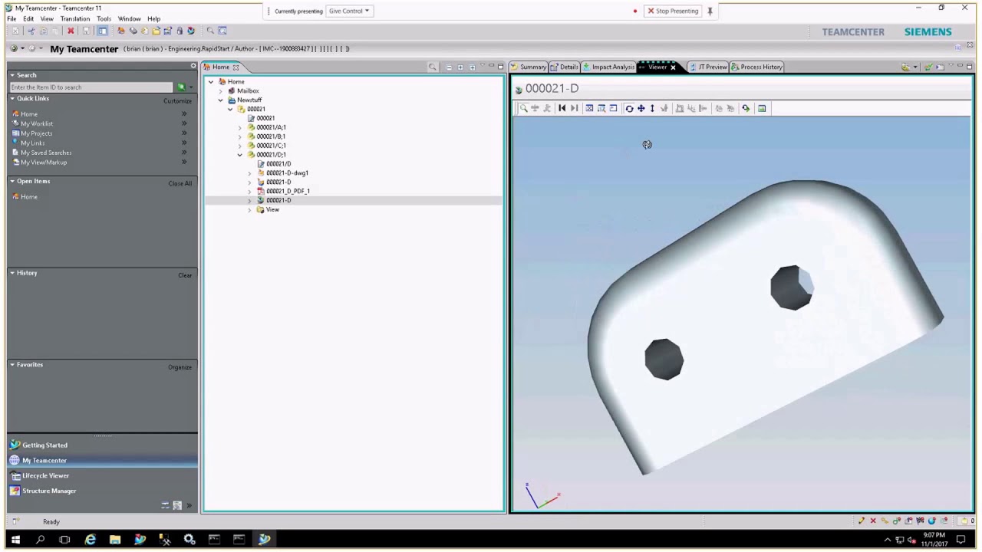Open Give Control dropdown

349,11
